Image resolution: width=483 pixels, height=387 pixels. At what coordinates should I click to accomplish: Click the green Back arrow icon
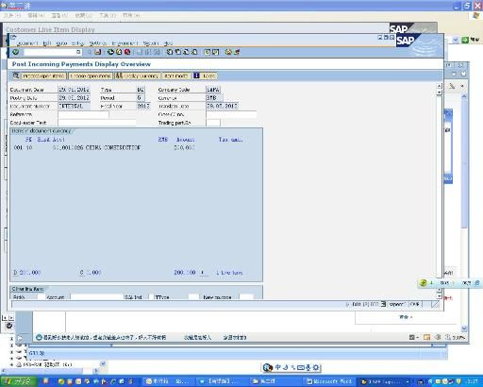pyautogui.click(x=110, y=52)
